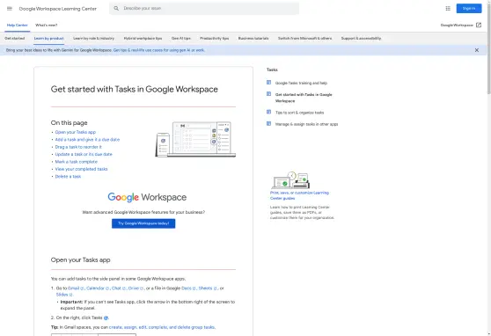Image resolution: width=491 pixels, height=336 pixels.
Task: Click 'Get started with Tasks in Google Workspace' heading
Action: (x=135, y=89)
